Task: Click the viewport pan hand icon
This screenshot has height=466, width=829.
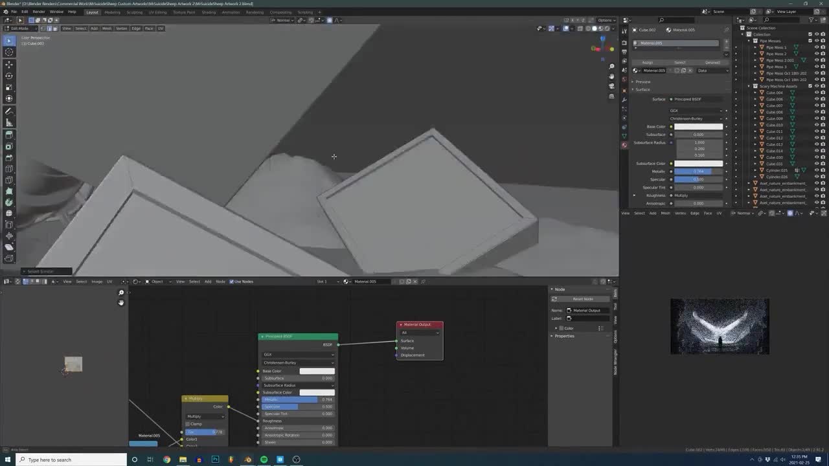Action: [x=611, y=76]
